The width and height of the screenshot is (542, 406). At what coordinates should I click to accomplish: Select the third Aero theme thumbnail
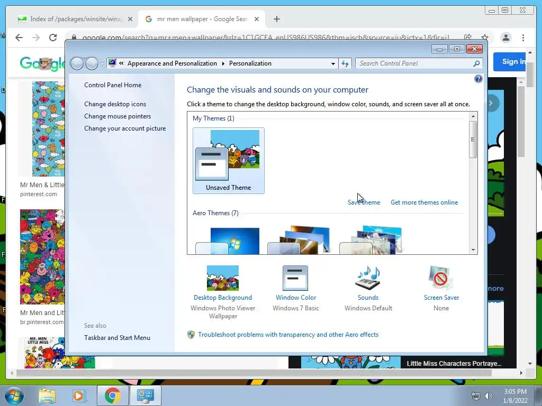371,240
